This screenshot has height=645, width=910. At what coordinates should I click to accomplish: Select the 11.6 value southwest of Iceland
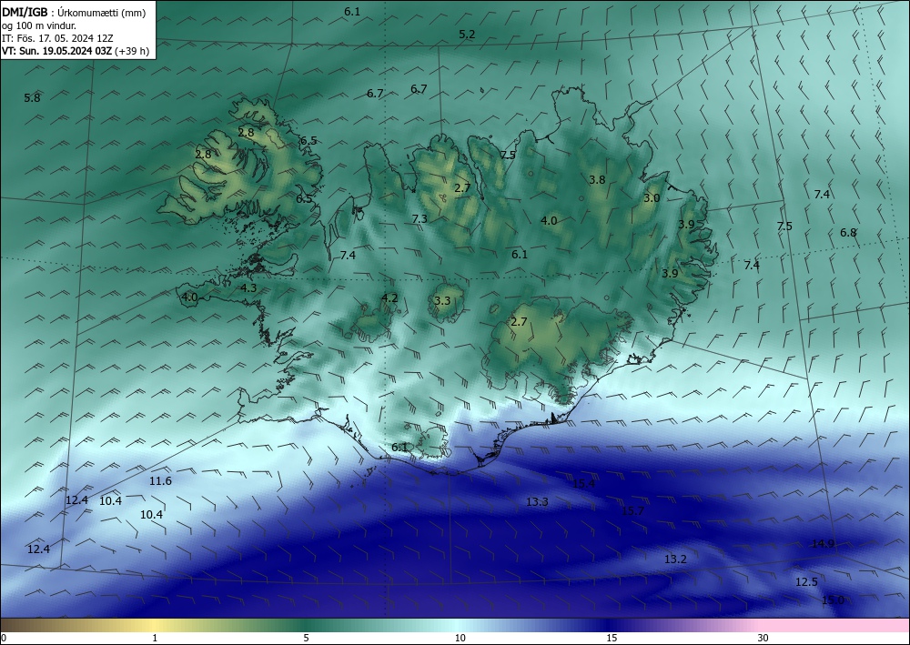[x=160, y=481]
